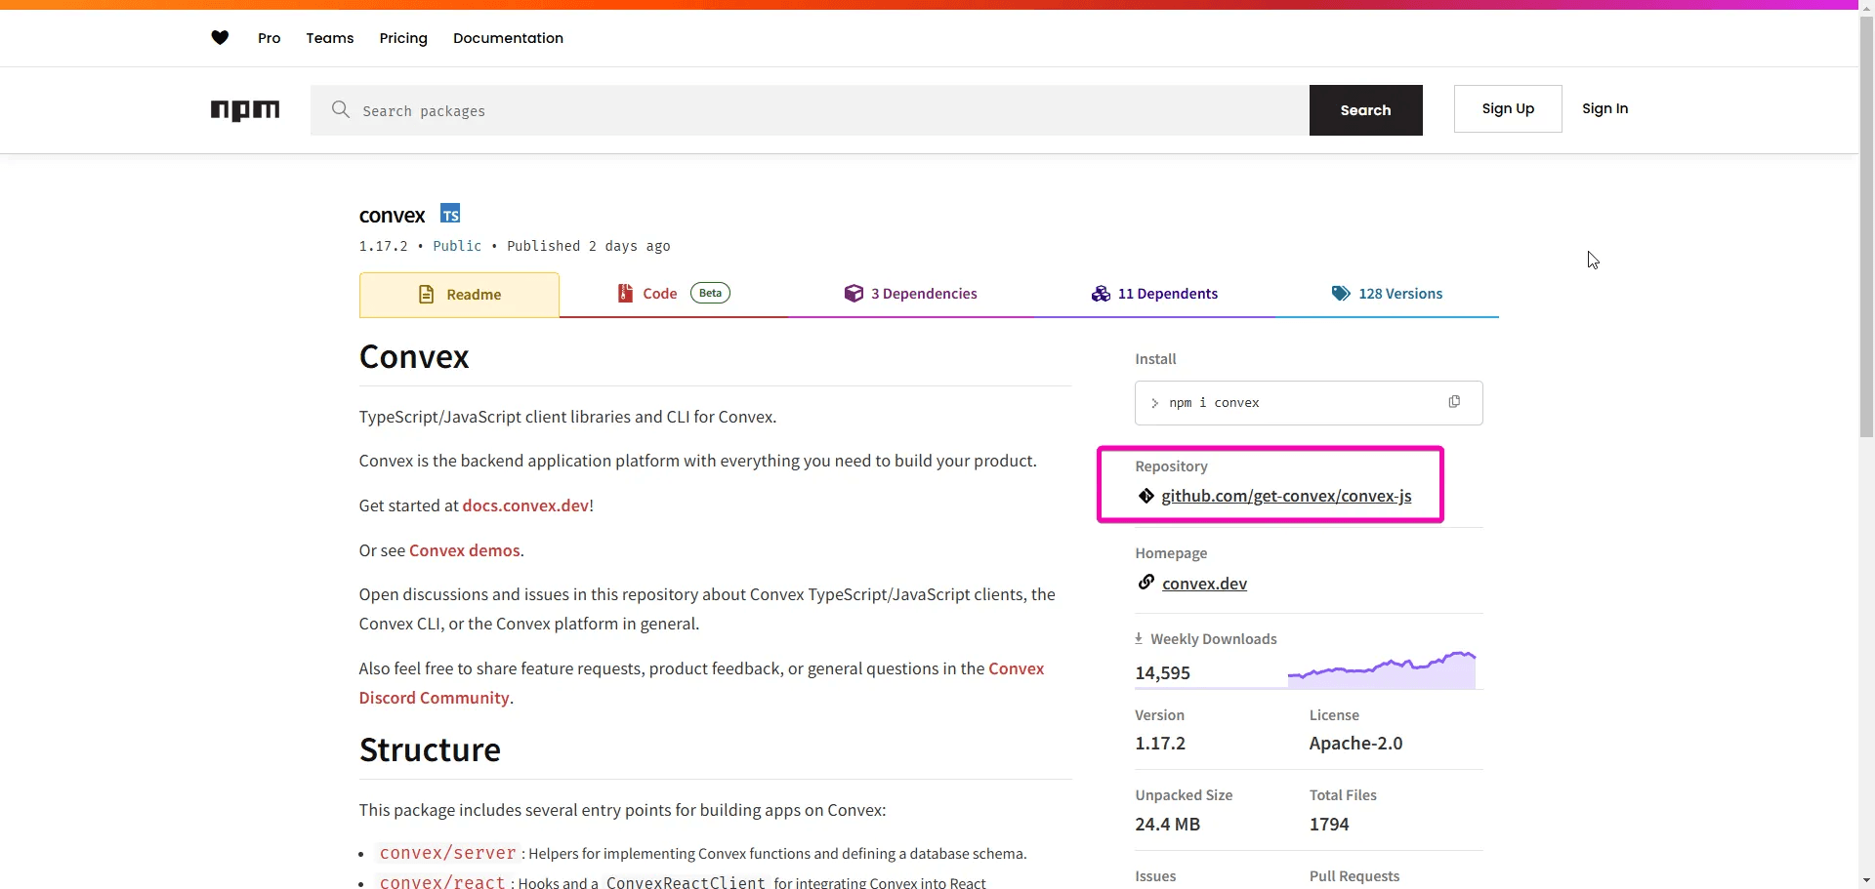Open the Readme tab
Screen dimensions: 1875x889
point(460,295)
